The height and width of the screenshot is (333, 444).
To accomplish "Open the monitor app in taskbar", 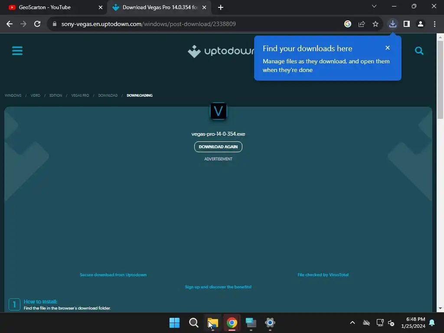I will pyautogui.click(x=251, y=323).
